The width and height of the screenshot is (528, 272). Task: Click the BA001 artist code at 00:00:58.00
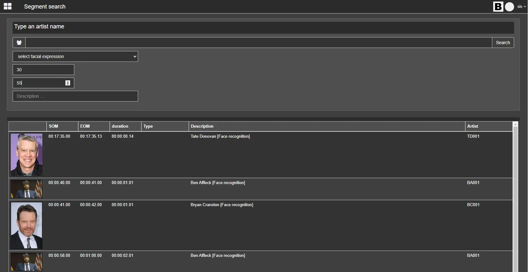[x=473, y=255]
